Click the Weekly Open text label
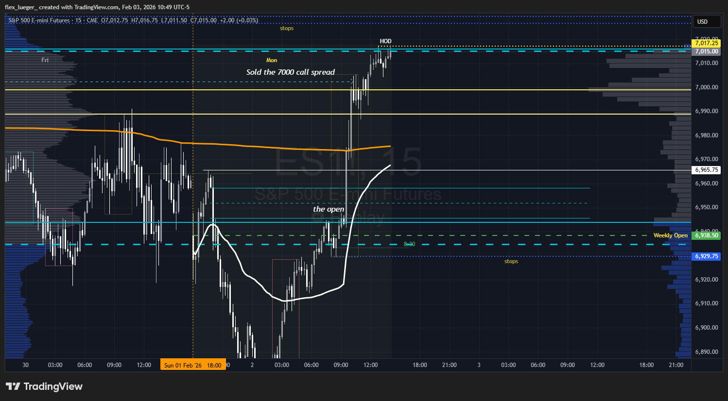The image size is (728, 401). [670, 235]
